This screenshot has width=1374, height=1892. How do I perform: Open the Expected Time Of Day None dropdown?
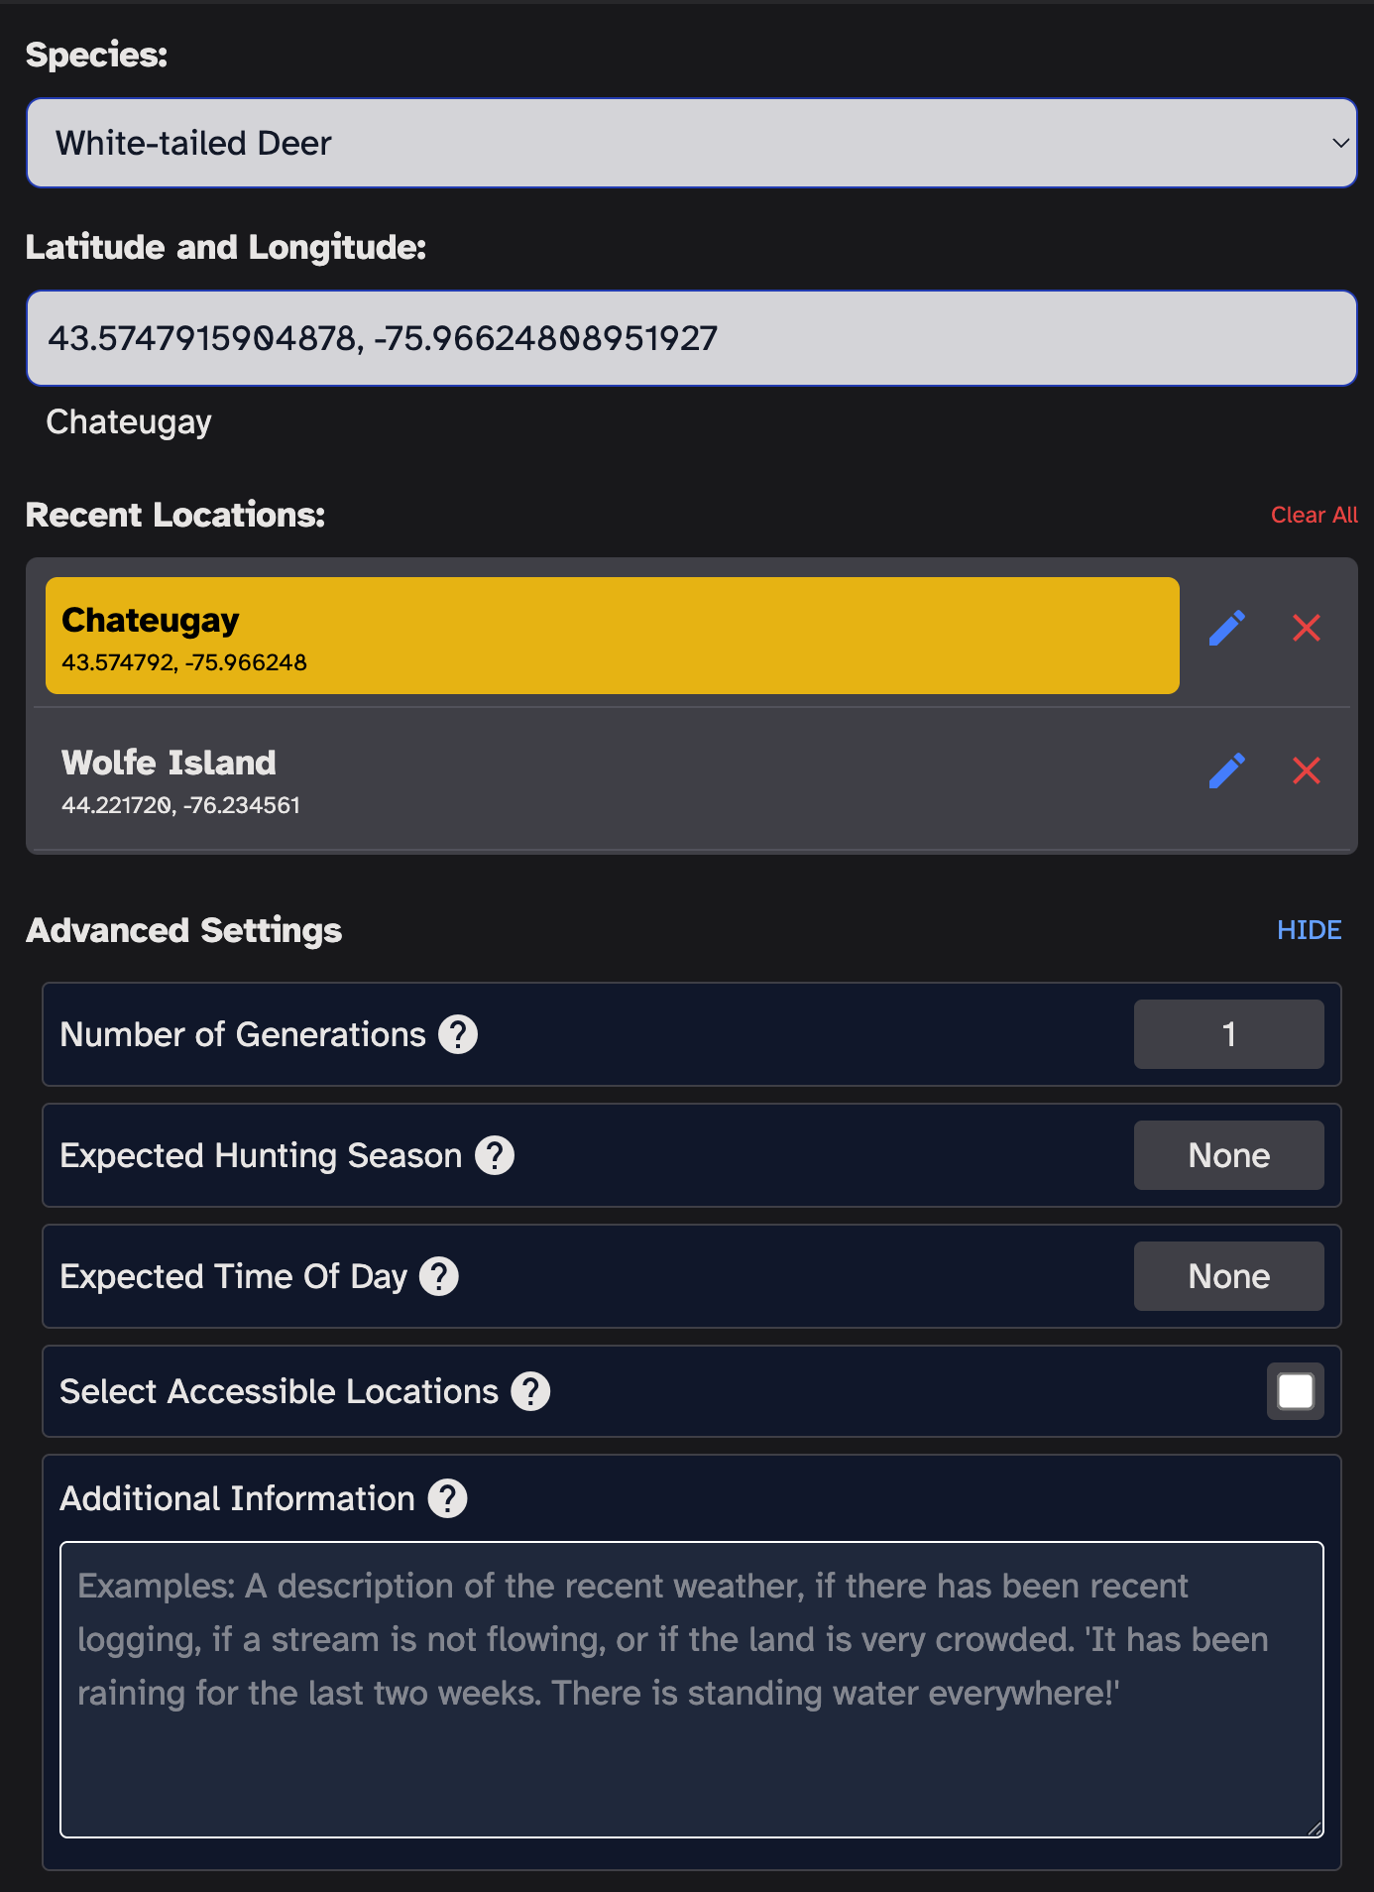[x=1228, y=1276]
